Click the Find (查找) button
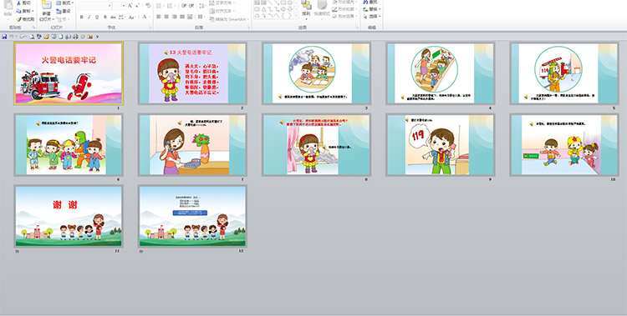627x316 pixels. click(x=370, y=2)
